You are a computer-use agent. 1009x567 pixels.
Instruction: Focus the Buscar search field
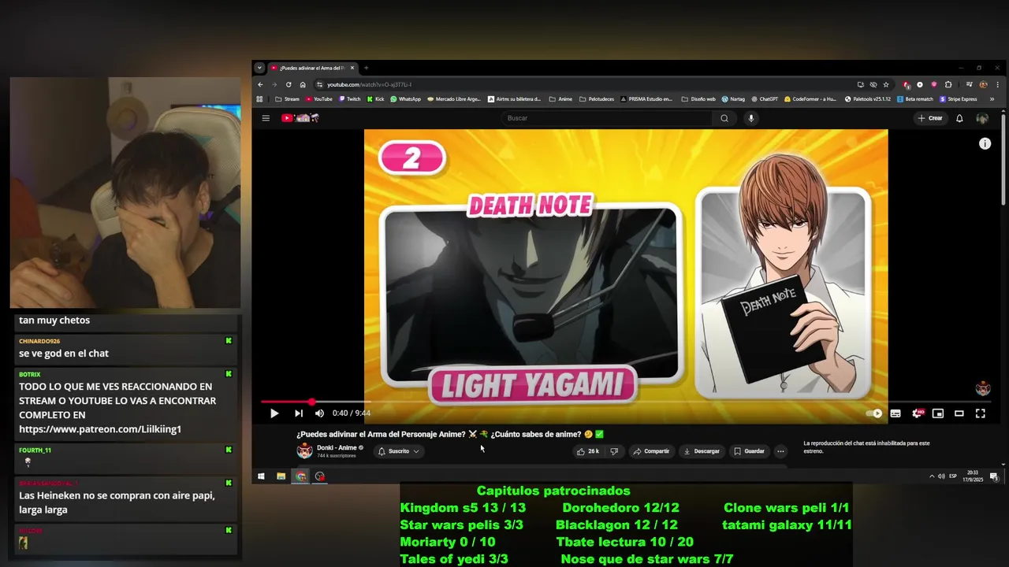[606, 118]
